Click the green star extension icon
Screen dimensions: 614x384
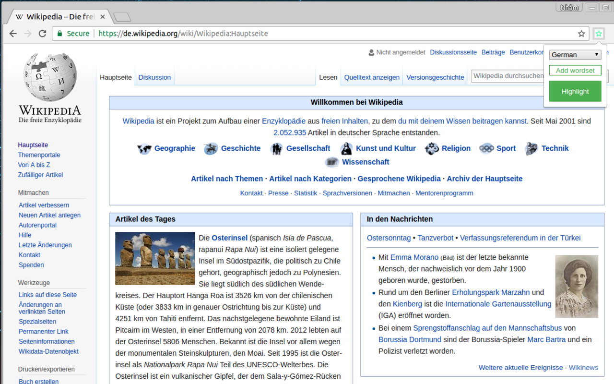point(599,34)
